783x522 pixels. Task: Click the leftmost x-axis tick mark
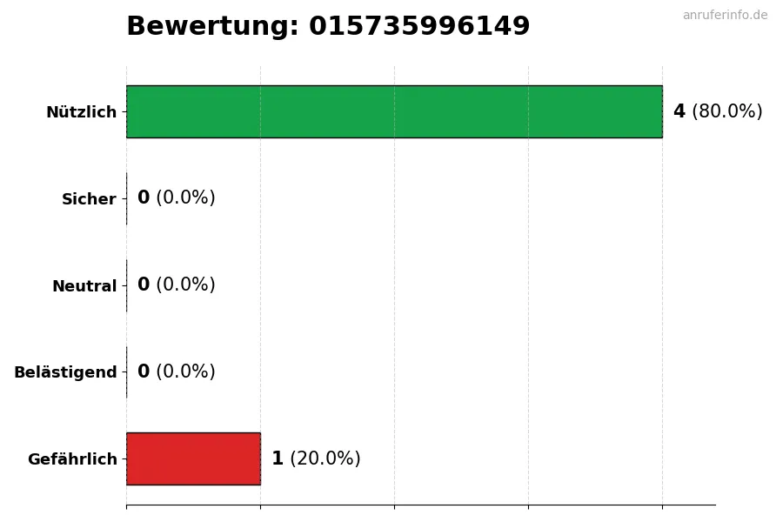coord(126,506)
